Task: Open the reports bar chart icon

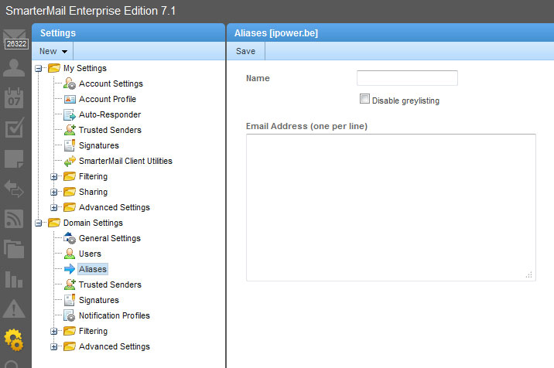Action: point(15,279)
